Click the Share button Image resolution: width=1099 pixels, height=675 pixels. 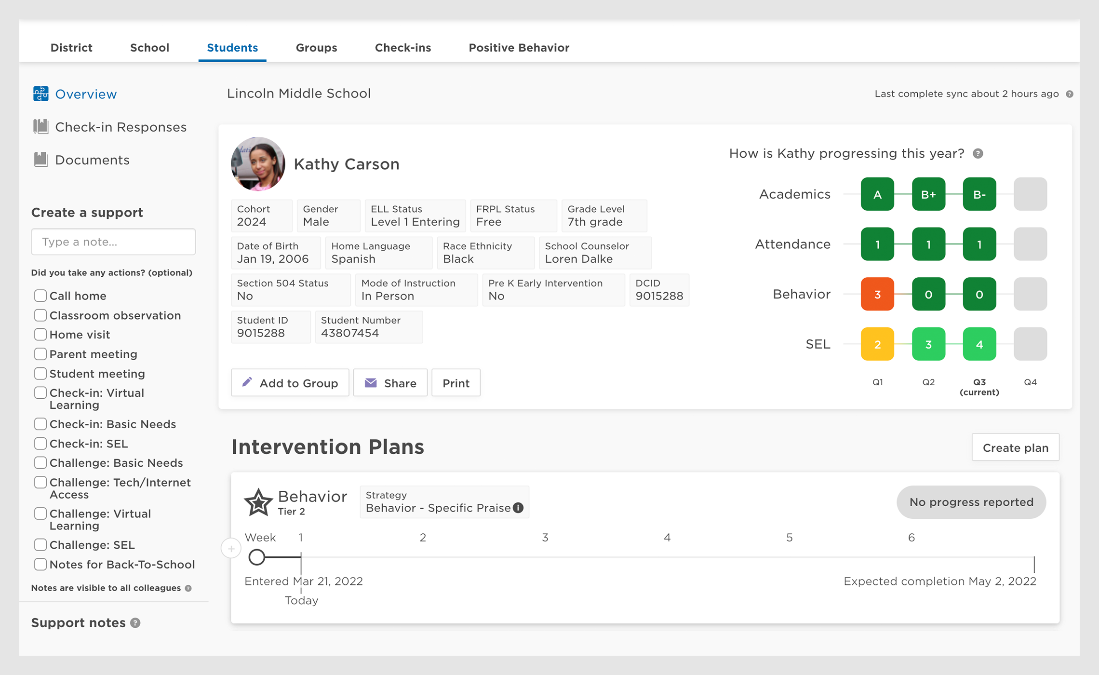[390, 383]
